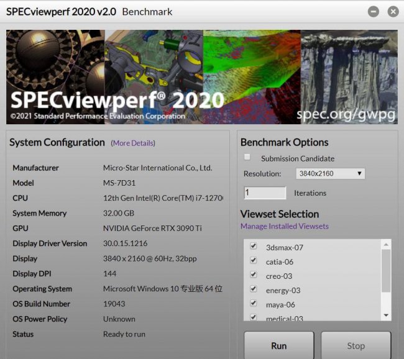404x359 pixels.
Task: Close the SPECviewperf benchmark window
Action: (x=393, y=12)
